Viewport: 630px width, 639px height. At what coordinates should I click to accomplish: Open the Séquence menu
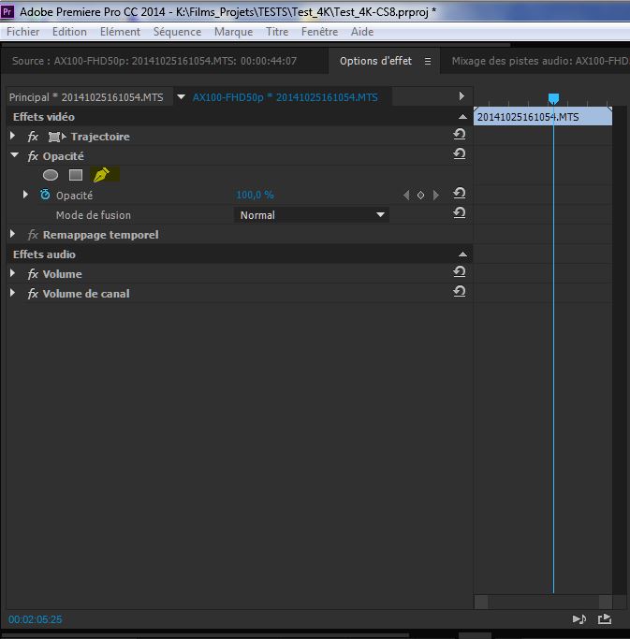pyautogui.click(x=177, y=32)
